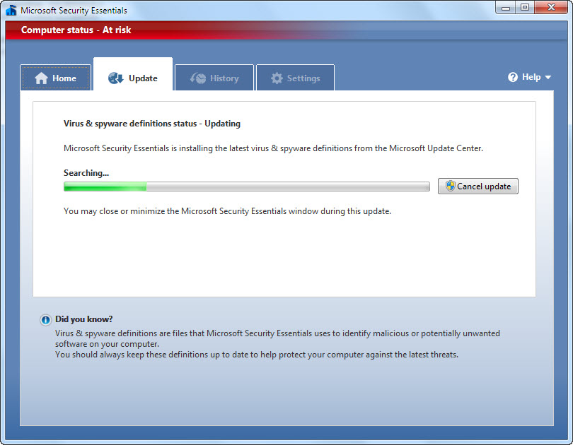Click the Did you know info icon
This screenshot has height=445, width=573.
click(x=46, y=320)
